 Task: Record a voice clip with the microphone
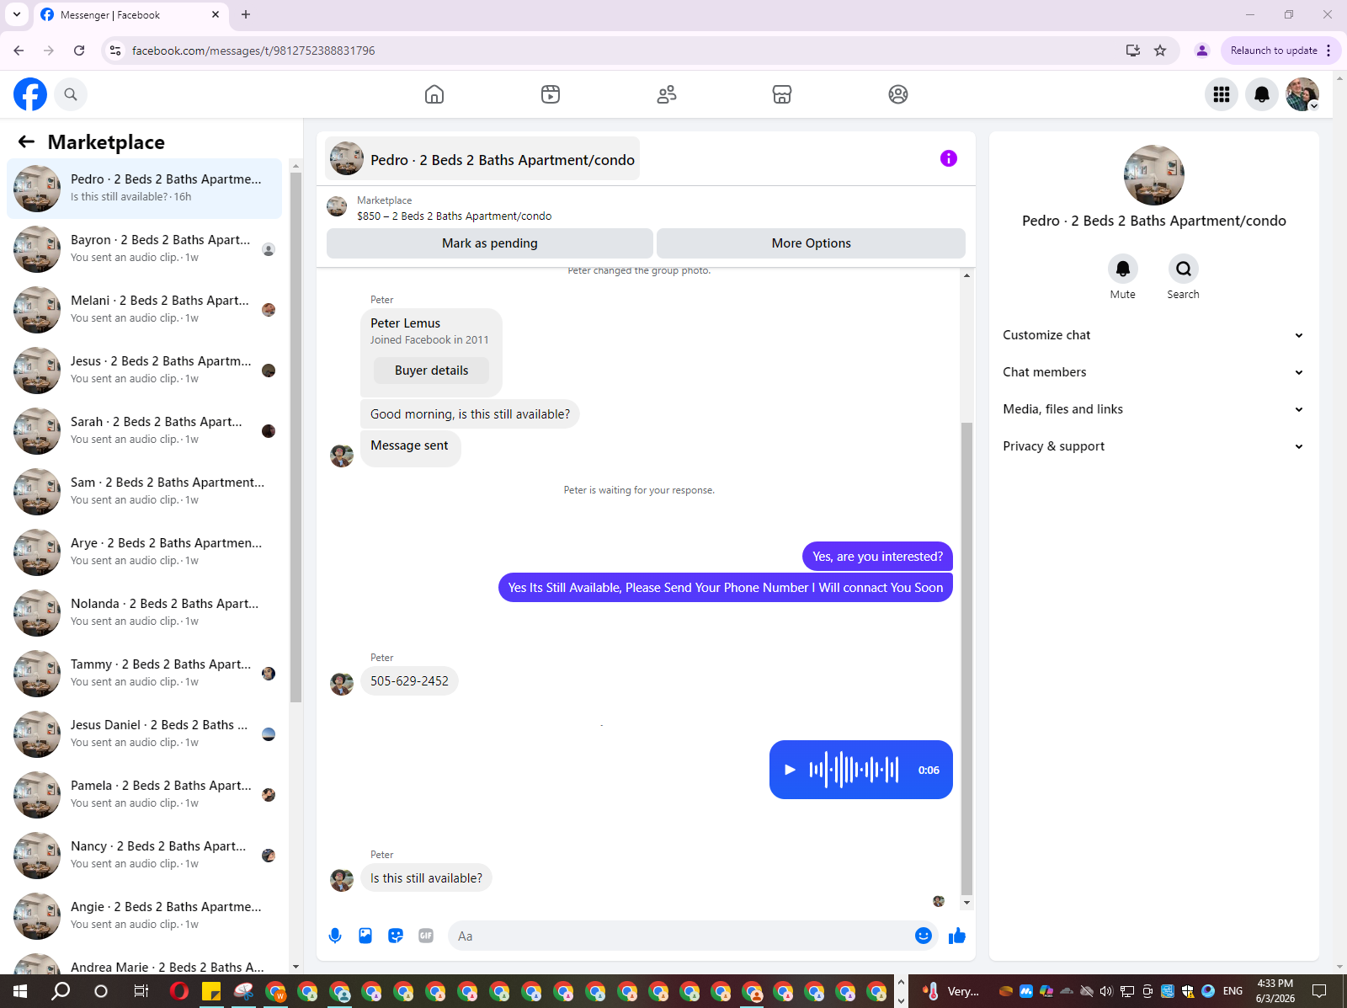coord(335,936)
